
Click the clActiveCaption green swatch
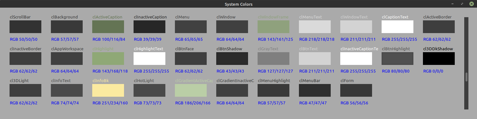point(108,27)
